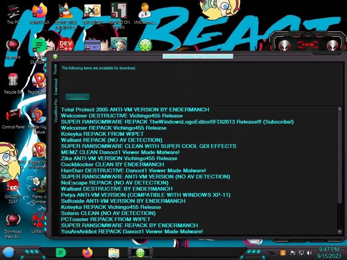This screenshot has height=260, width=347.
Task: Open Recycle Bin
Action: [13, 84]
